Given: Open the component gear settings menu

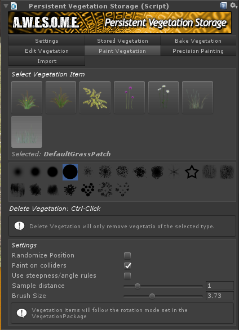Looking at the screenshot, I should [x=233, y=5].
